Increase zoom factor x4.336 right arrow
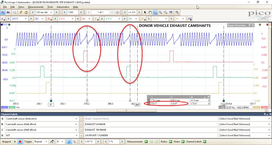The image size is (272, 145). point(139,12)
